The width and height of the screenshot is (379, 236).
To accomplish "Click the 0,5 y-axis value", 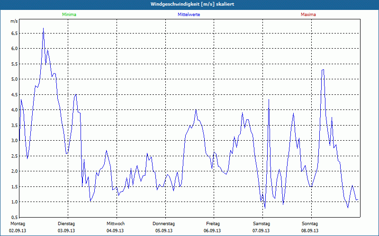I will coord(15,217).
